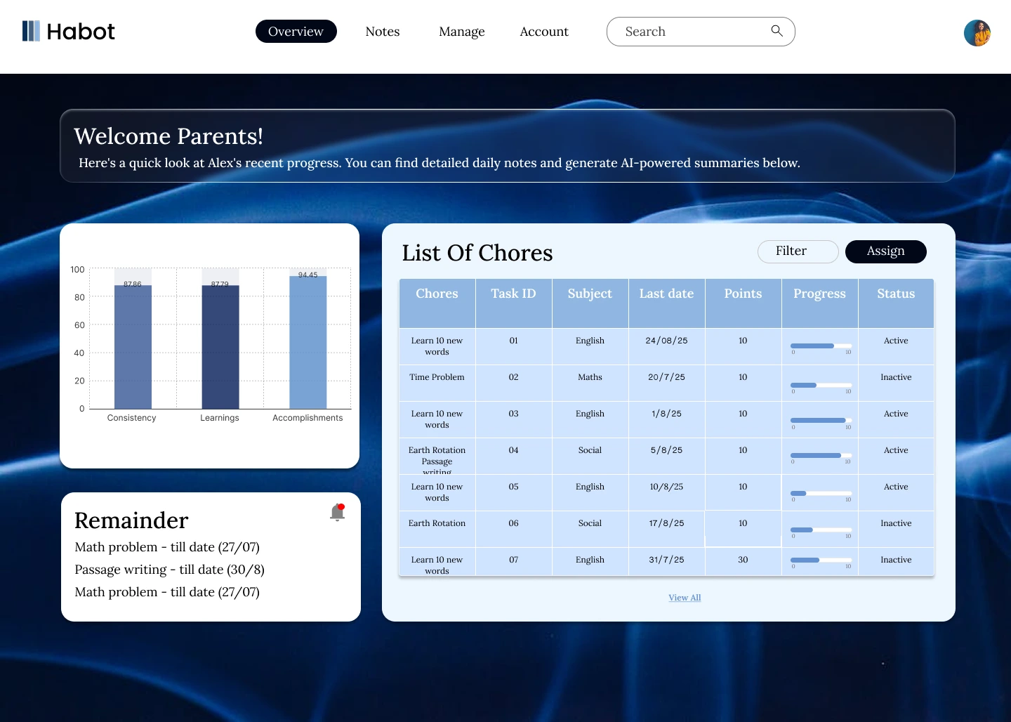Viewport: 1011px width, 722px height.
Task: Click the Task ID column header
Action: point(513,303)
